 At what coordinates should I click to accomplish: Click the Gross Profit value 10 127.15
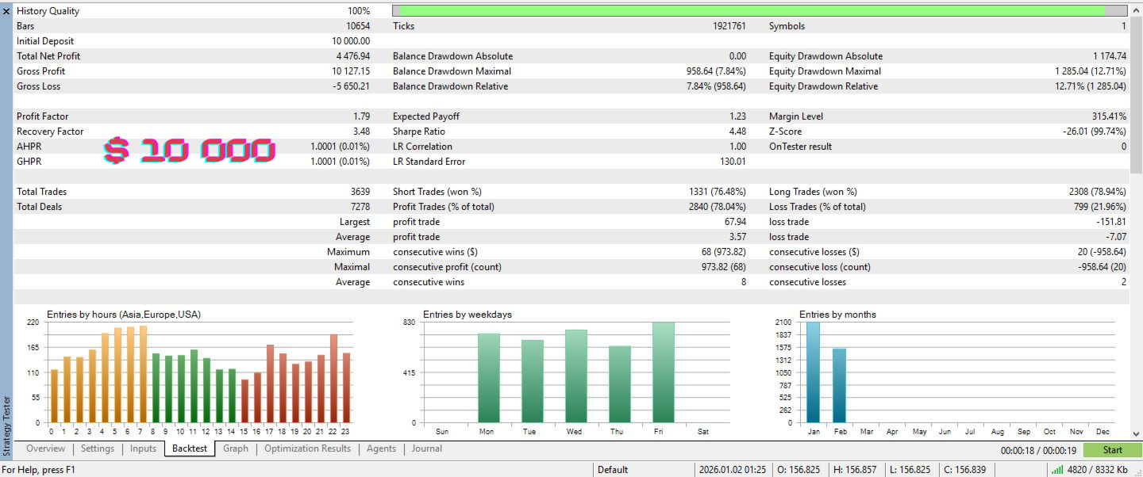click(350, 71)
